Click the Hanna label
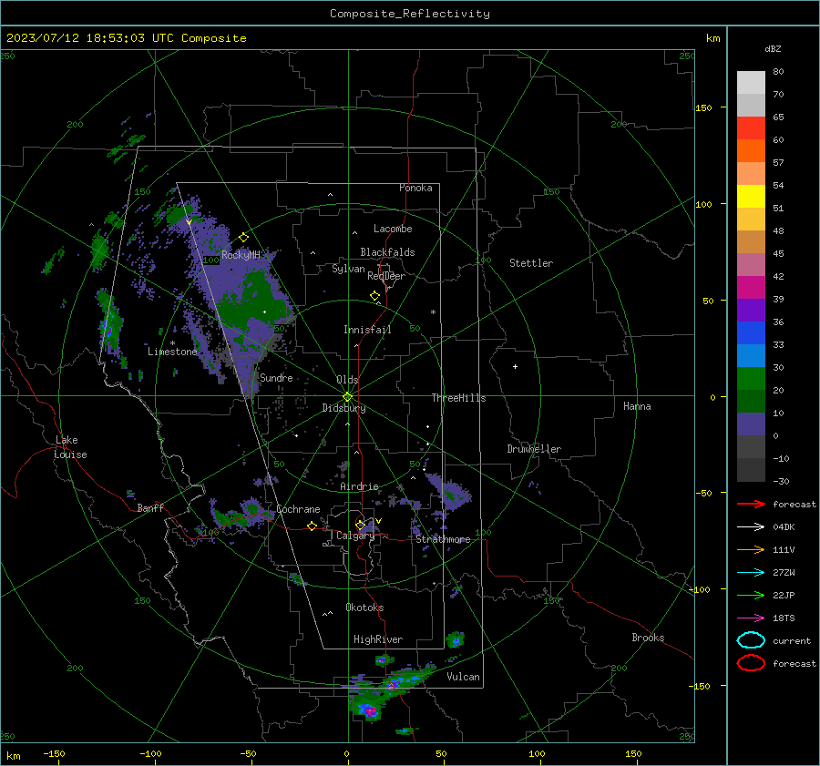This screenshot has height=766, width=820. [x=637, y=406]
